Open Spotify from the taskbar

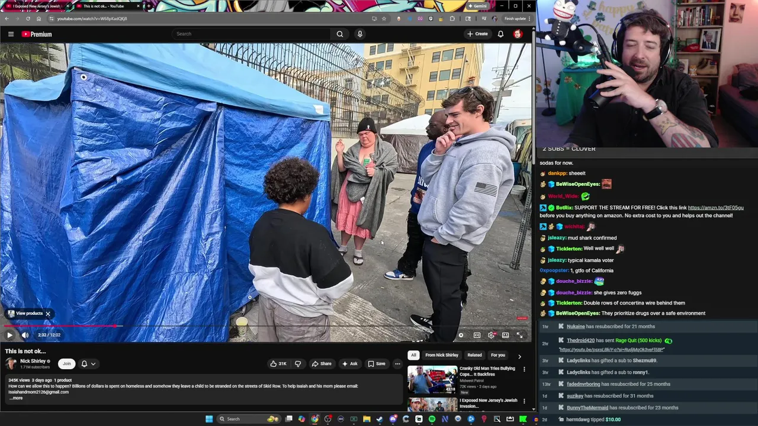[x=432, y=419]
